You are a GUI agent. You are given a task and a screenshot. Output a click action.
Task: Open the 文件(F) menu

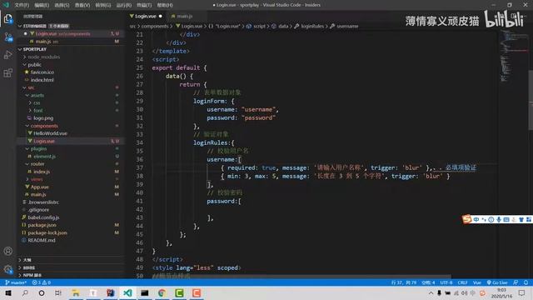tap(22, 5)
